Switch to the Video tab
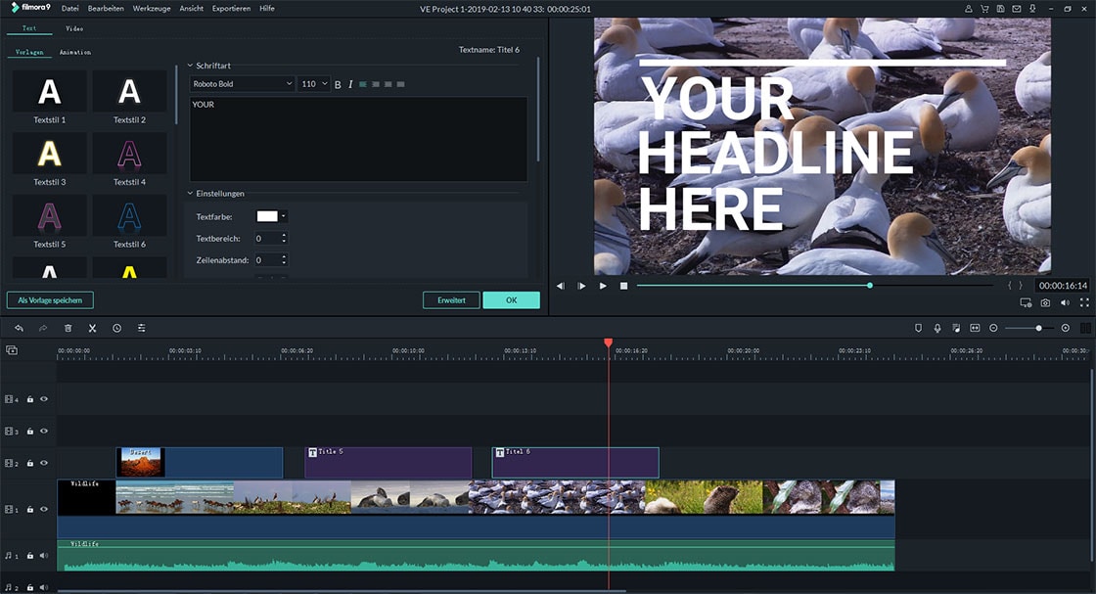This screenshot has height=594, width=1096. [74, 28]
